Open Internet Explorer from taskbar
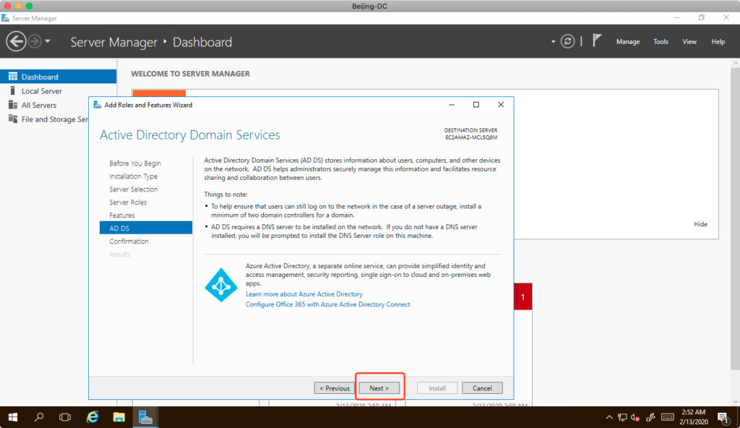The width and height of the screenshot is (740, 428). tap(92, 417)
